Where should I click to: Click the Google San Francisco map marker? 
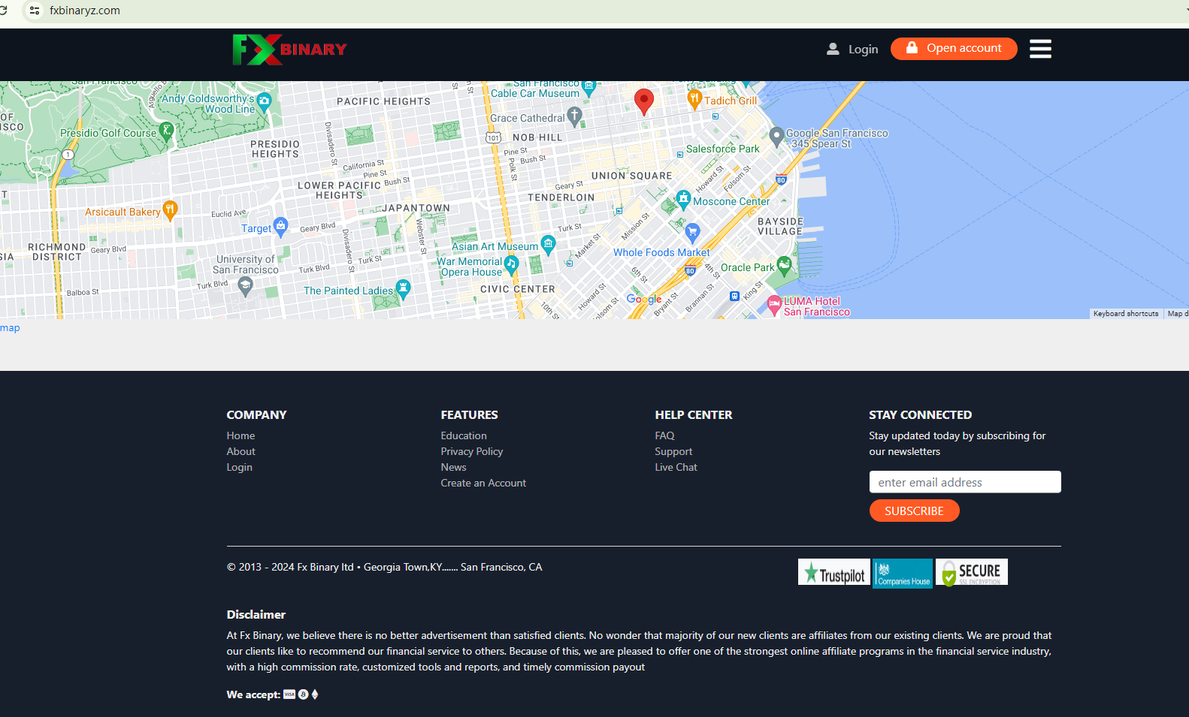(776, 136)
